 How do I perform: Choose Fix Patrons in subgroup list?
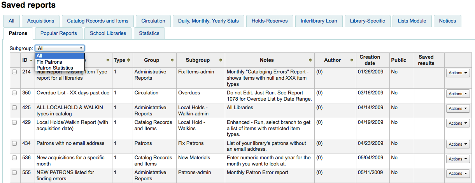49,62
